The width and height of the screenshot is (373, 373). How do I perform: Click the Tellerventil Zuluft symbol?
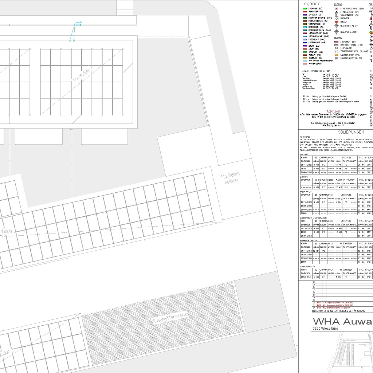[x=336, y=26]
